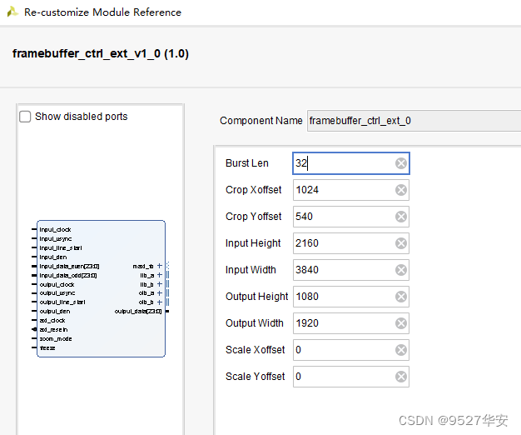Clear the Burst Len field value
Image resolution: width=521 pixels, height=435 pixels.
[401, 163]
